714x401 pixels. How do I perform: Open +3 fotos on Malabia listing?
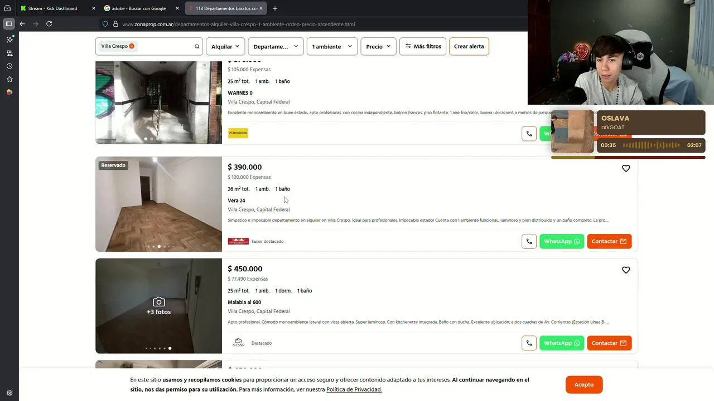click(158, 306)
